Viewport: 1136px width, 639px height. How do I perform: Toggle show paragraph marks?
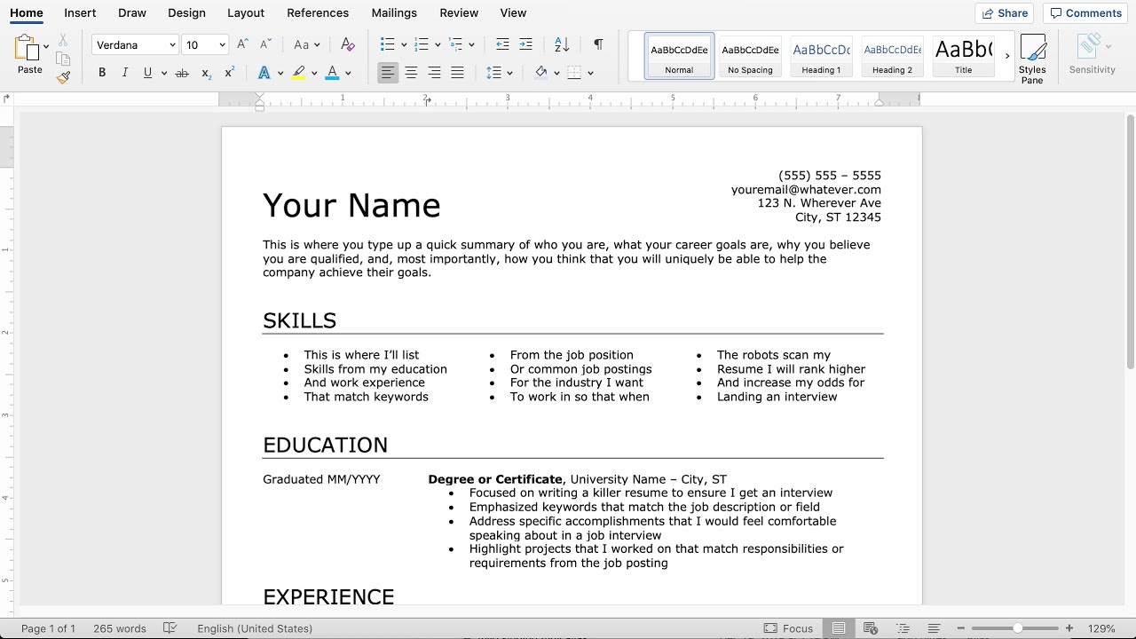tap(598, 44)
